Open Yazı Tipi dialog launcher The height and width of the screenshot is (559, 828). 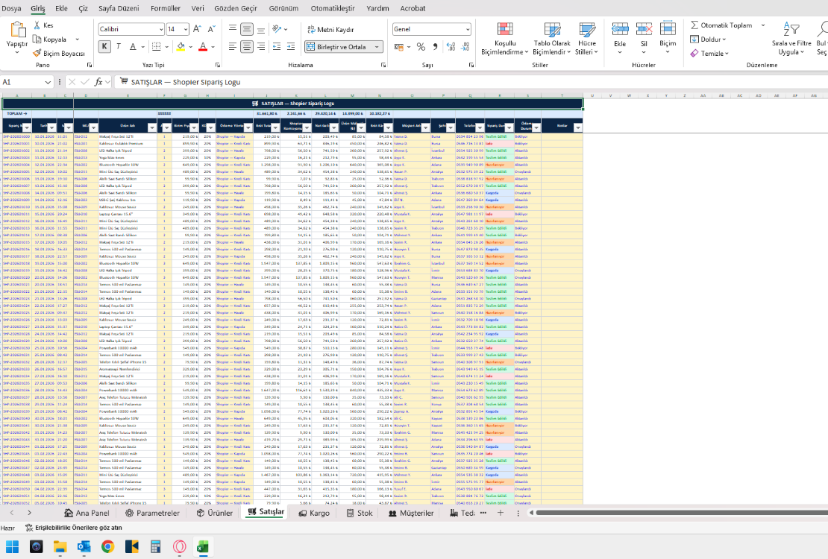pos(218,65)
